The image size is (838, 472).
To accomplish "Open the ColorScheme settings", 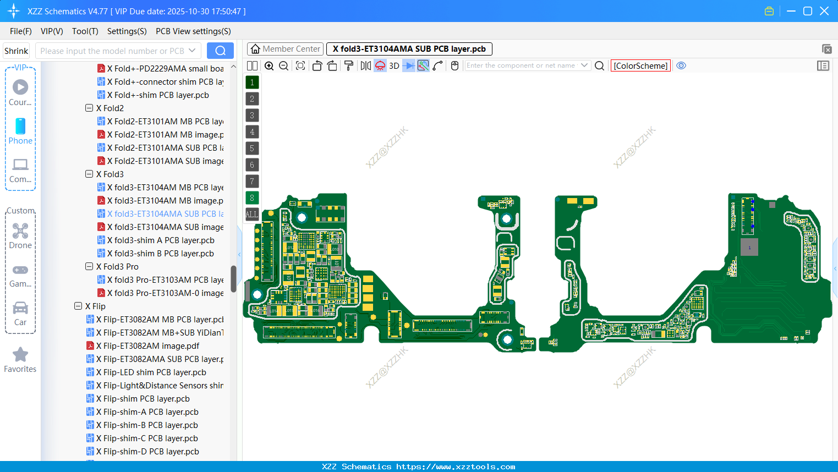I will pos(640,65).
